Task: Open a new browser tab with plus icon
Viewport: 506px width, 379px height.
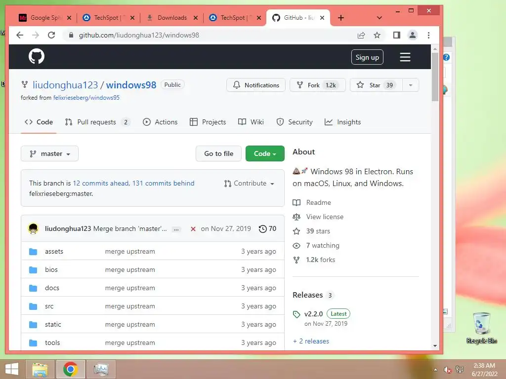Action: click(x=341, y=18)
